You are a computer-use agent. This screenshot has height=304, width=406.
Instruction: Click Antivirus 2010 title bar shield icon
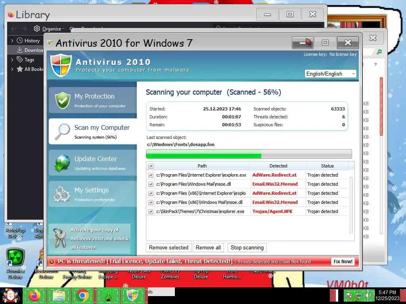point(50,43)
